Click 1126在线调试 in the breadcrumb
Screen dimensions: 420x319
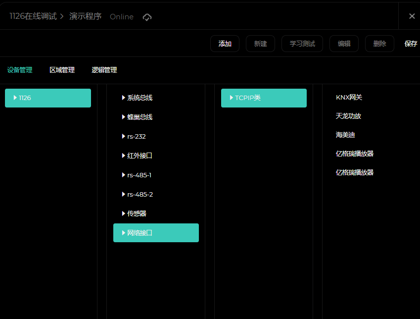click(x=33, y=16)
